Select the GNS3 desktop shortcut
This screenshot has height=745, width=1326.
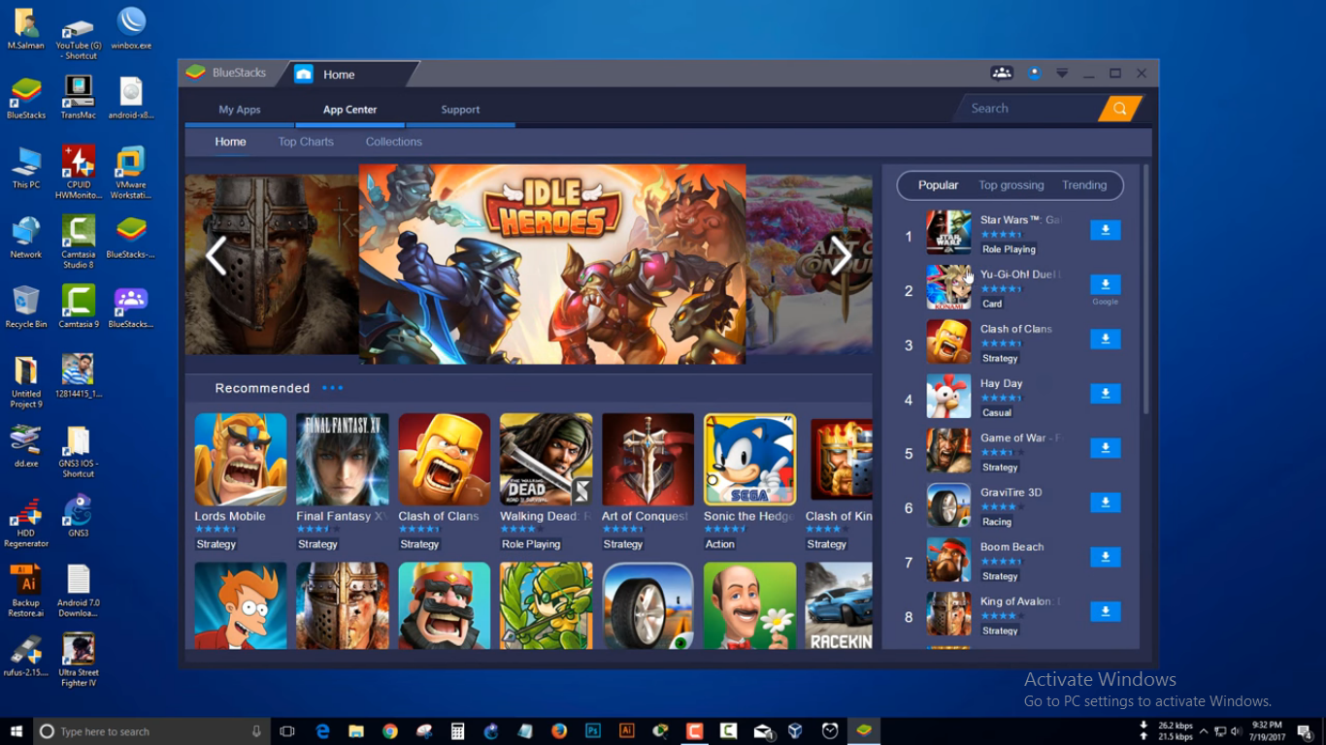point(79,515)
